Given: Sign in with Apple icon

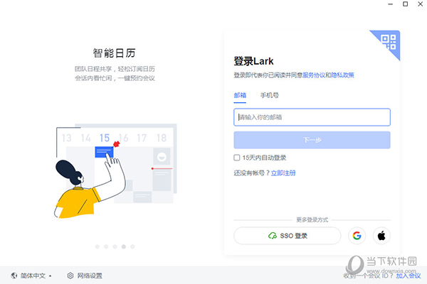Looking at the screenshot, I should (381, 236).
